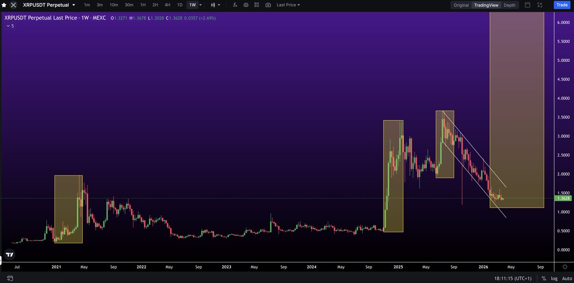
Task: Click the 1.0000 price axis label
Action: [x=563, y=212]
